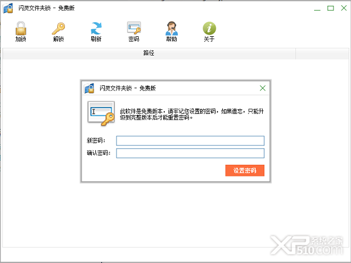The width and height of the screenshot is (351, 263).
Task: Click the free version notice text
Action: [x=192, y=115]
